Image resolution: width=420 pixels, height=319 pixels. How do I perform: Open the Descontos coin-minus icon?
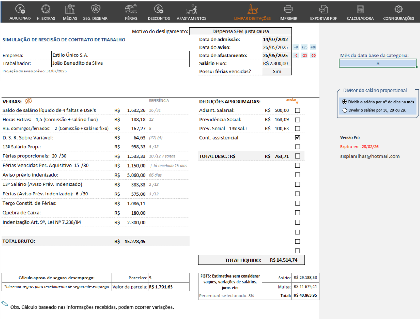tap(159, 9)
